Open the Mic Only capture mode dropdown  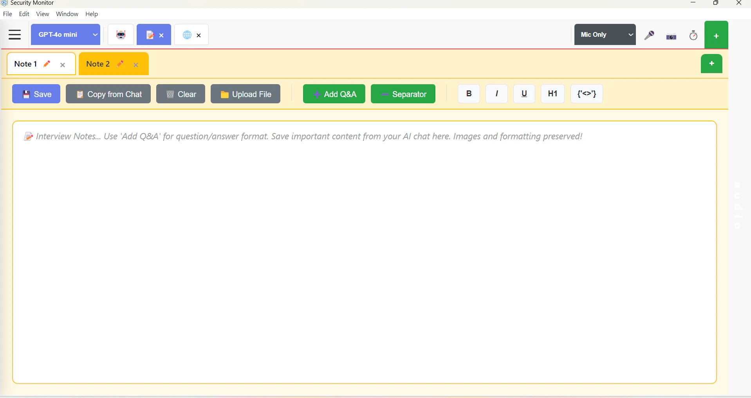click(x=605, y=34)
